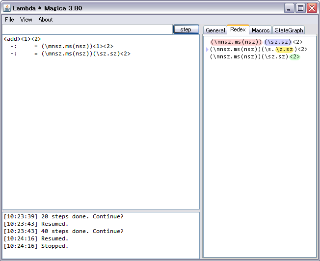Open the Macros tab
This screenshot has width=320, height=261.
tap(261, 30)
